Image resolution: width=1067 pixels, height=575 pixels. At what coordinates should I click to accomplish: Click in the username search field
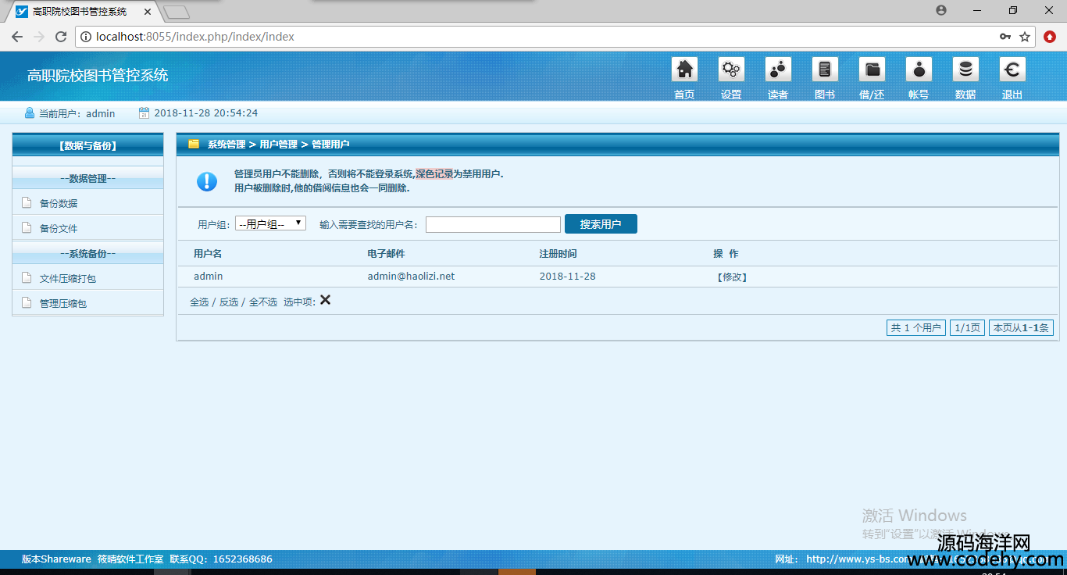point(493,225)
